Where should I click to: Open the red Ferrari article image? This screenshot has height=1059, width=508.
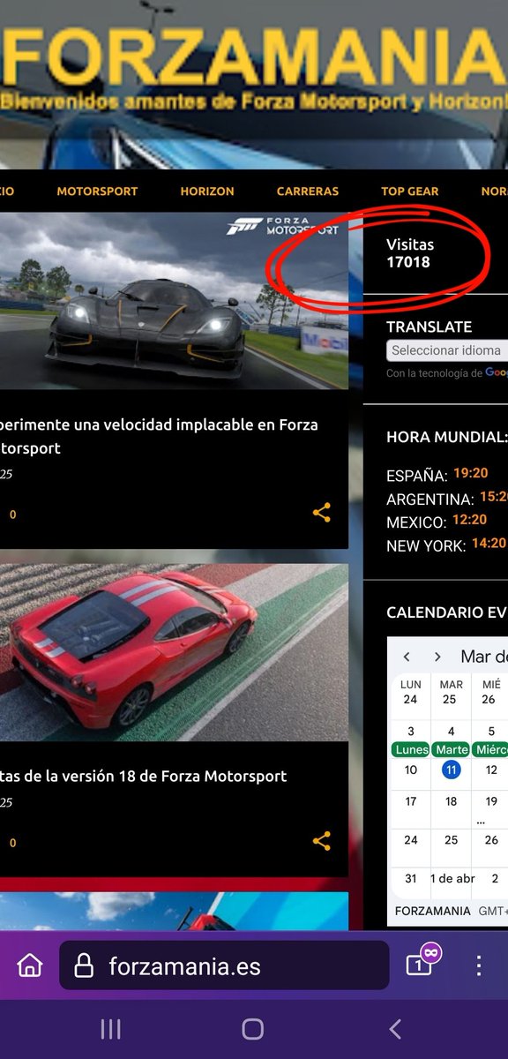coord(174,653)
